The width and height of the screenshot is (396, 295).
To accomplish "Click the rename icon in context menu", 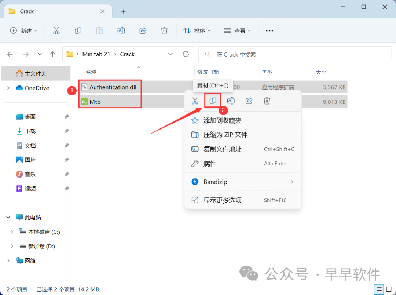I will tap(231, 101).
